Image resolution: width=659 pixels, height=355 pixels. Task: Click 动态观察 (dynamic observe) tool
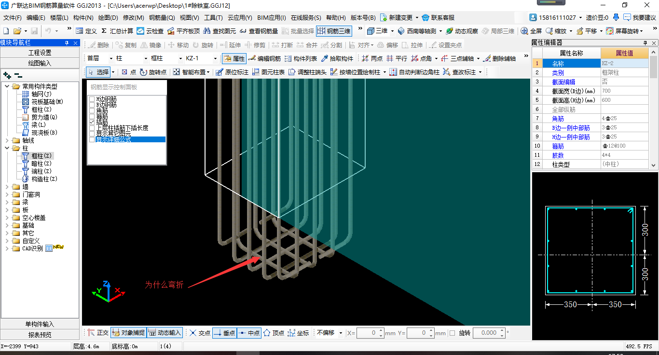[462, 31]
